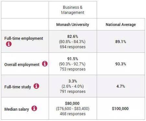
Task: Select the Full-time employment row label
Action: coord(24,38)
